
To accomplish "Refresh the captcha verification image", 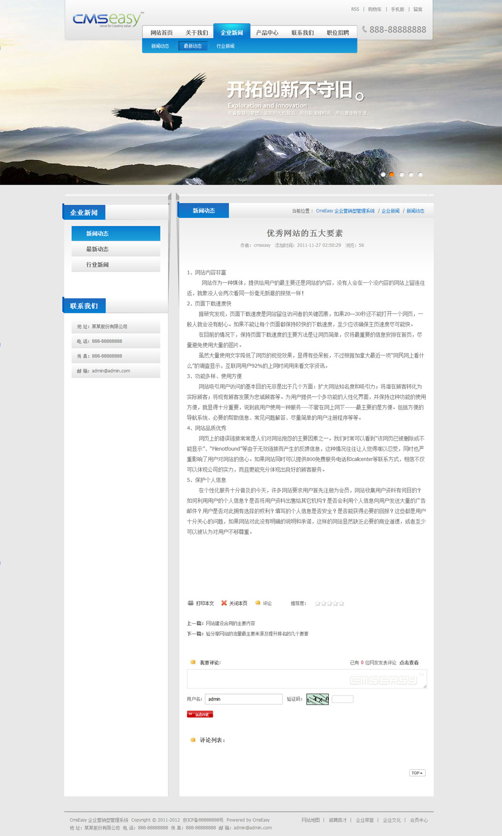I will tap(317, 699).
